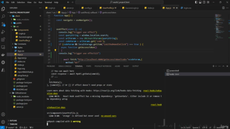Open the File menu
This screenshot has width=230, height=129.
[x=7, y=3]
